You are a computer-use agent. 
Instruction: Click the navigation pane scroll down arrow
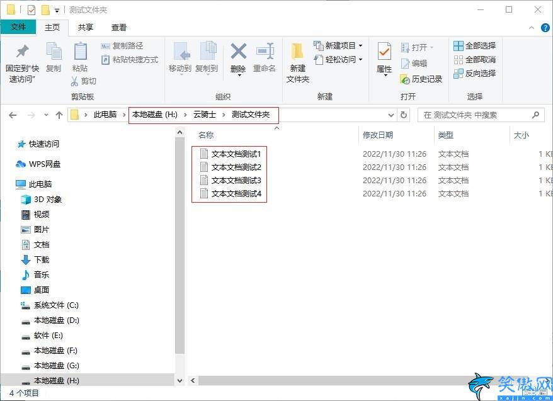tap(180, 381)
